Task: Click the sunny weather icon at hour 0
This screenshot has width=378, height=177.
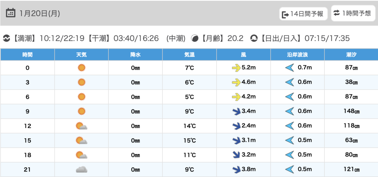Action: tap(82, 67)
